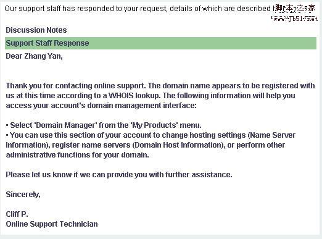Click the 'Online Support Technician' title line
The width and height of the screenshot is (322, 239).
52,224
